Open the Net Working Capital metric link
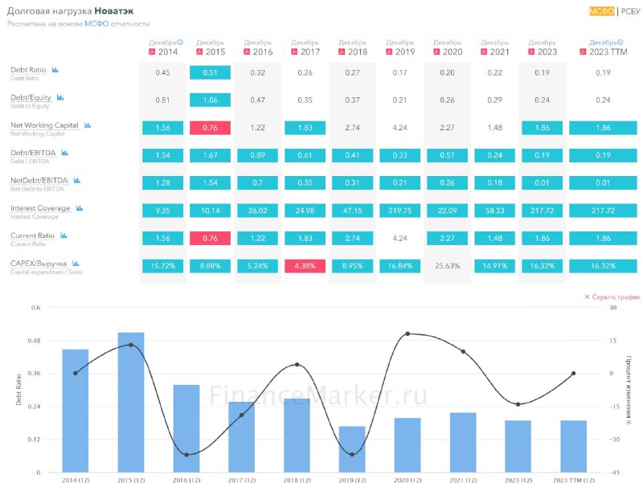 coord(44,125)
